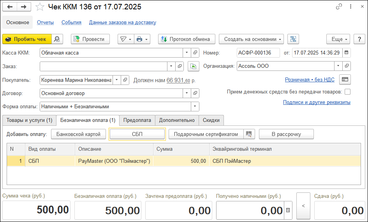The image size is (368, 222).
Task: Click the barcode scan certificate icon
Action: coord(249,134)
